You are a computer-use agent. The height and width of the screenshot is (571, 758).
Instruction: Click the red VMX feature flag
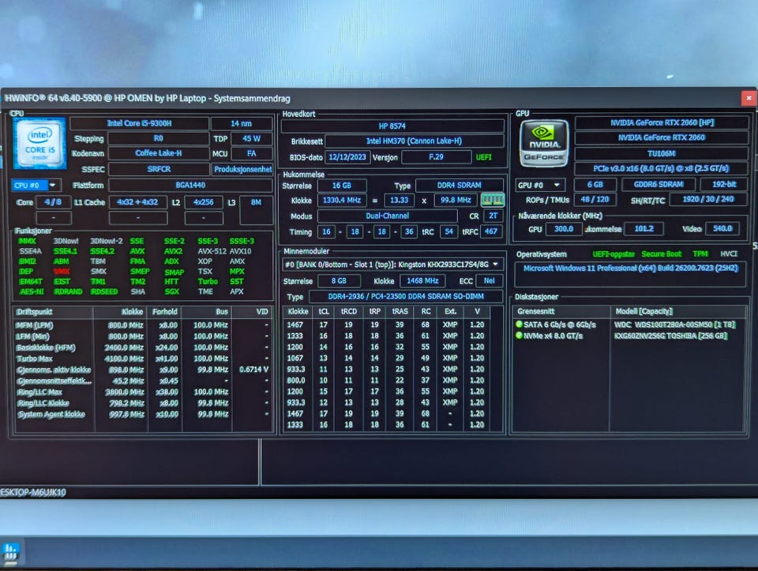pos(62,271)
